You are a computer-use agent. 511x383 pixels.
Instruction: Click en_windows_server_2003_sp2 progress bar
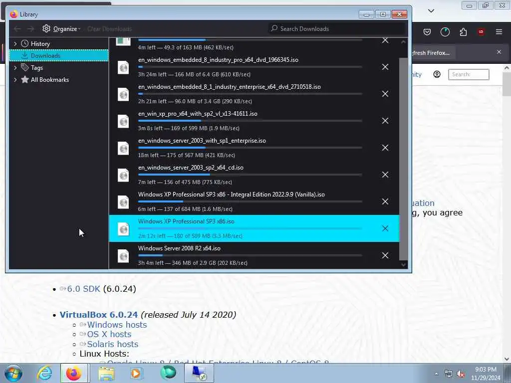[250, 175]
